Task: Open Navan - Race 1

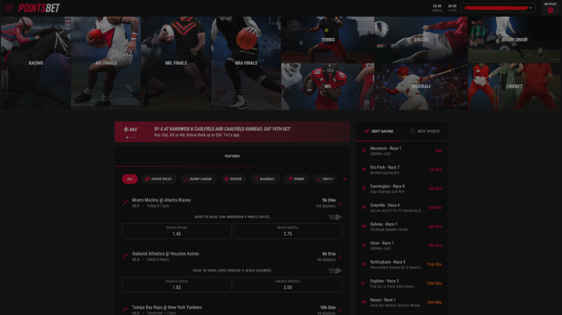Action: coord(401,303)
